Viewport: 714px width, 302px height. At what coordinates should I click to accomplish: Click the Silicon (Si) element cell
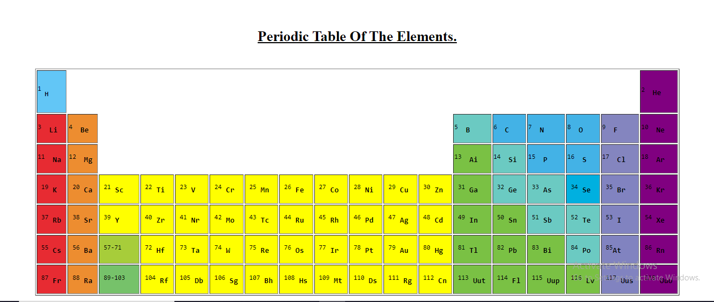(x=509, y=159)
